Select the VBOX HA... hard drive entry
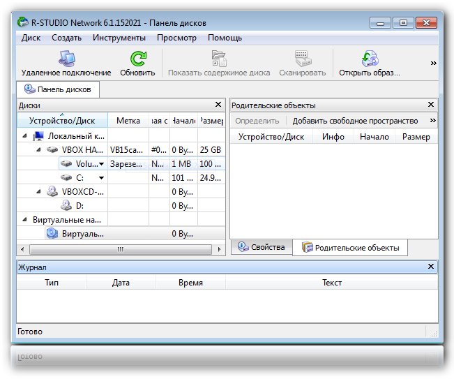Viewport: 454px width, 379px height. 82,150
